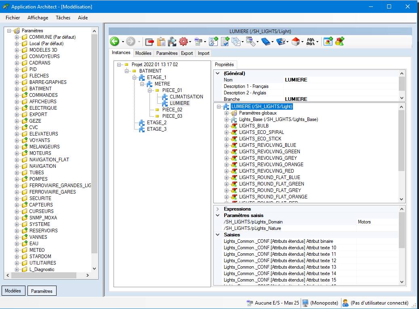Image resolution: width=419 pixels, height=309 pixels.
Task: Click the blue book with filter funnel icon
Action: (280, 42)
